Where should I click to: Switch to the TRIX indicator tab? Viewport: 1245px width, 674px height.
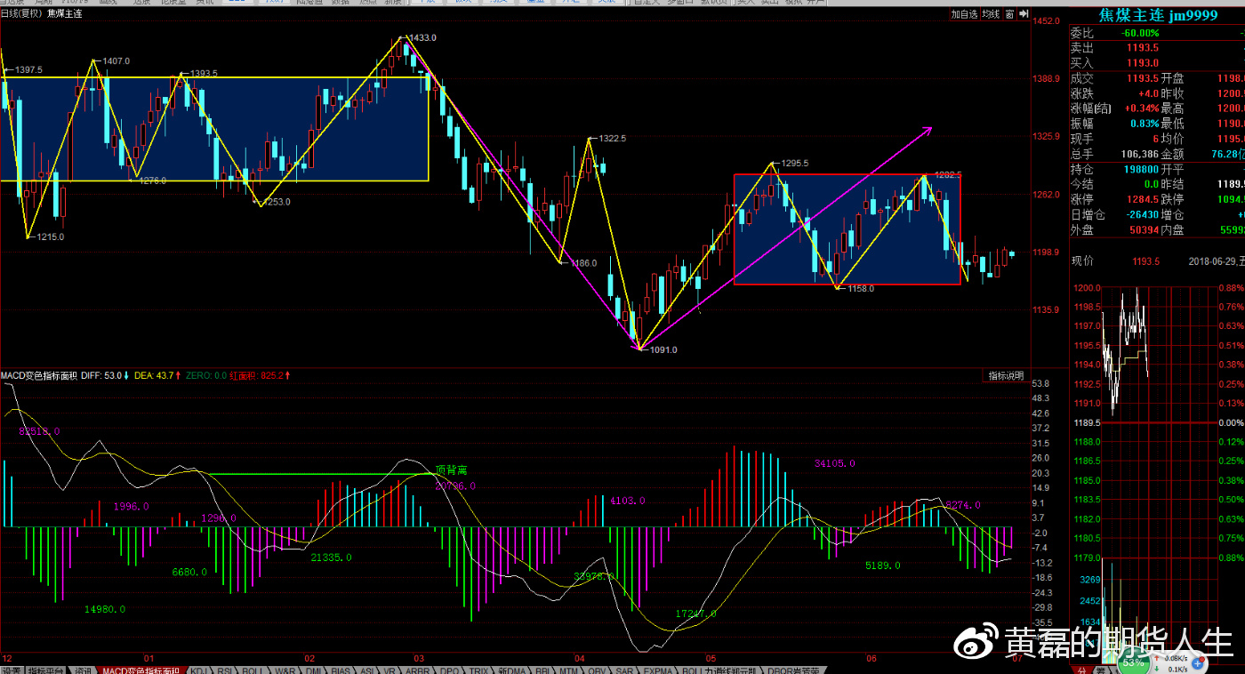point(478,670)
